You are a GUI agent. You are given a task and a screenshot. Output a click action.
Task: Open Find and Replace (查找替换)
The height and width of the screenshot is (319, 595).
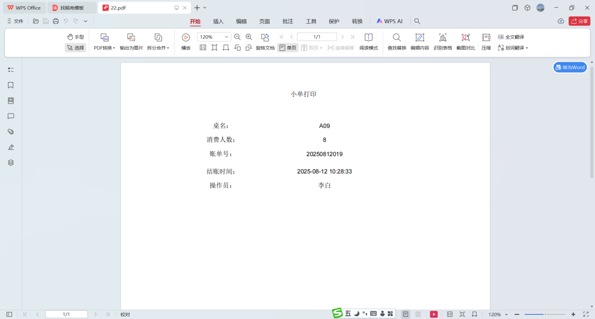pyautogui.click(x=397, y=41)
